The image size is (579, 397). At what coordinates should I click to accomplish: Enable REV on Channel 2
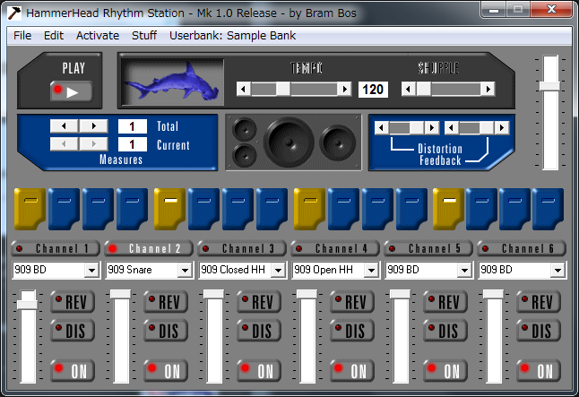168,302
